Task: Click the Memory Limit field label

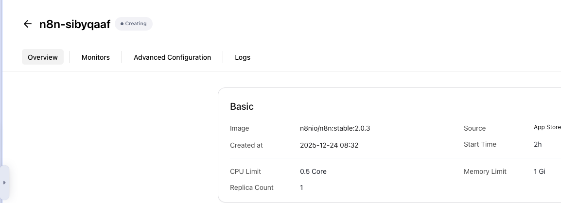Action: [485, 171]
